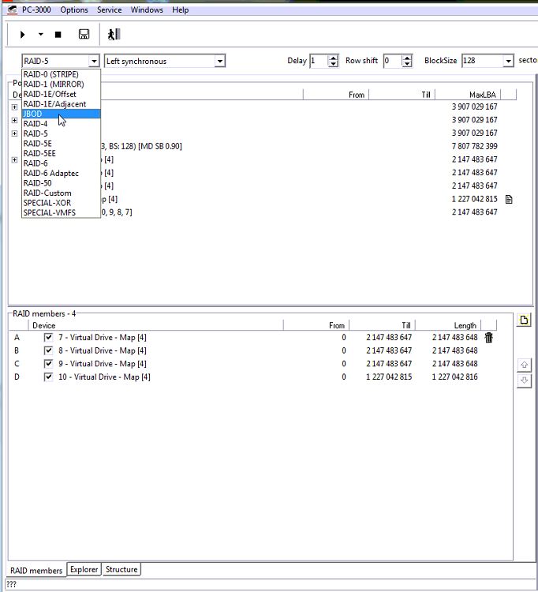The height and width of the screenshot is (592, 538).
Task: Expand the third device tree row
Action: [x=14, y=133]
